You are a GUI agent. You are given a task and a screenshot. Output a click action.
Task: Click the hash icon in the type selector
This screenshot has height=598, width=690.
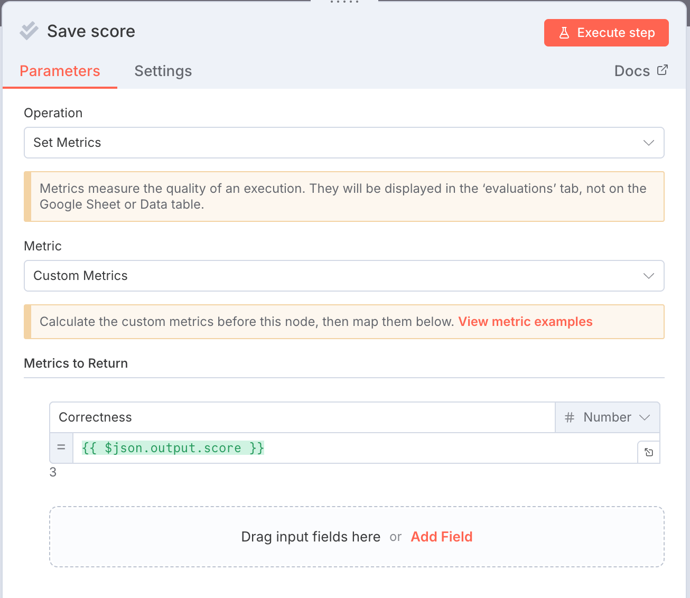570,417
